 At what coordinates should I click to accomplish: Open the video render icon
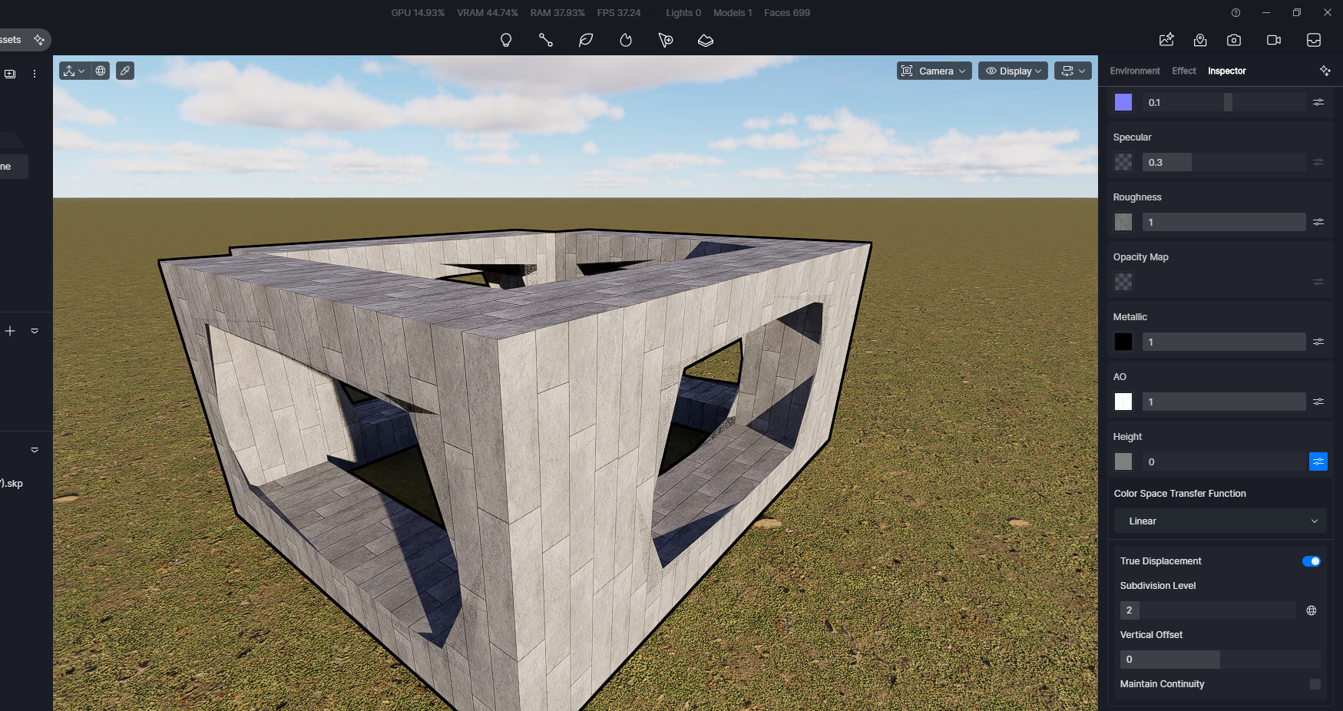click(x=1274, y=40)
